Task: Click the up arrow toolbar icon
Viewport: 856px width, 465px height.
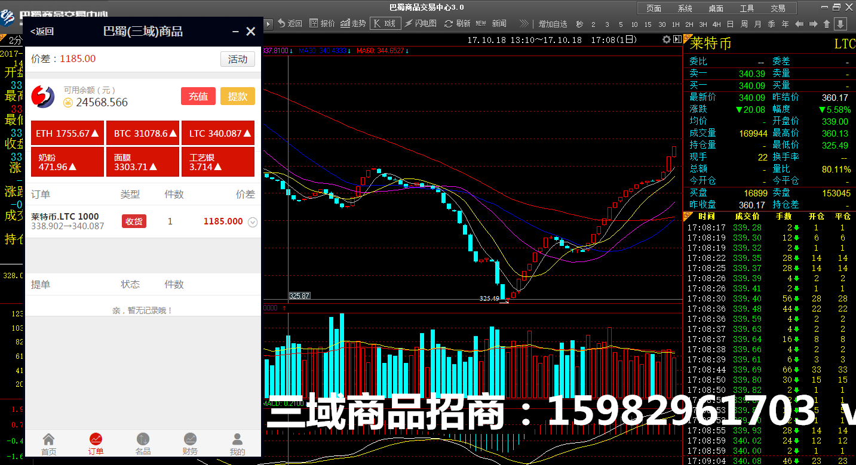Action: [827, 24]
